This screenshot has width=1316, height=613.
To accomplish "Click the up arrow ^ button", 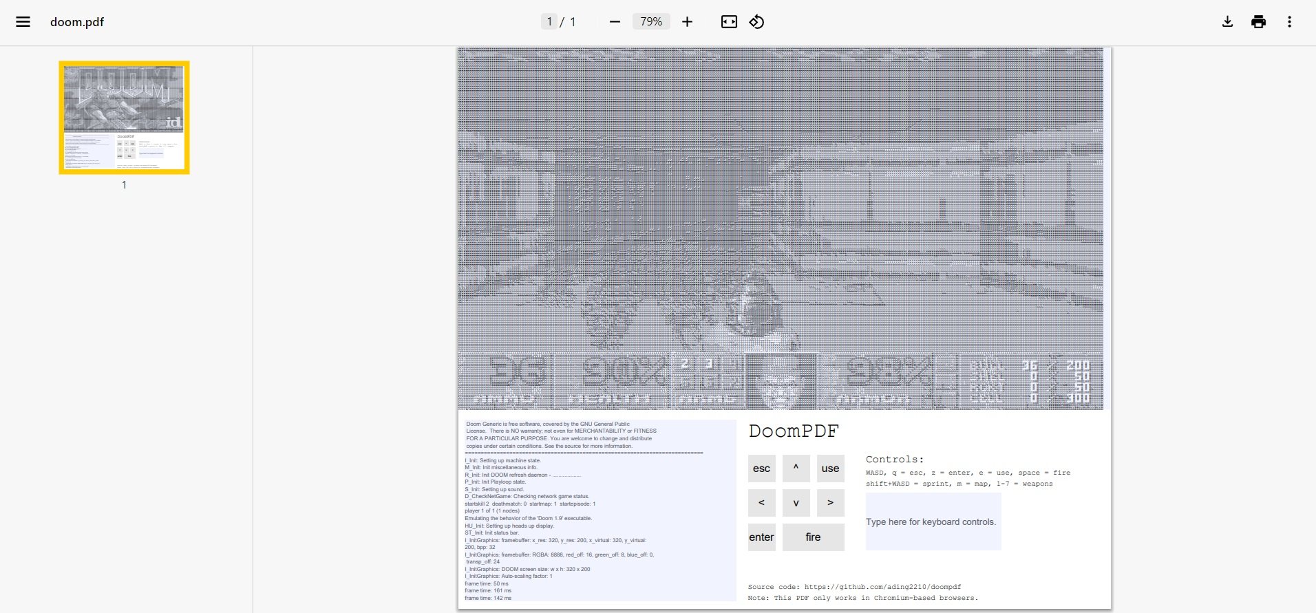I will (x=796, y=469).
